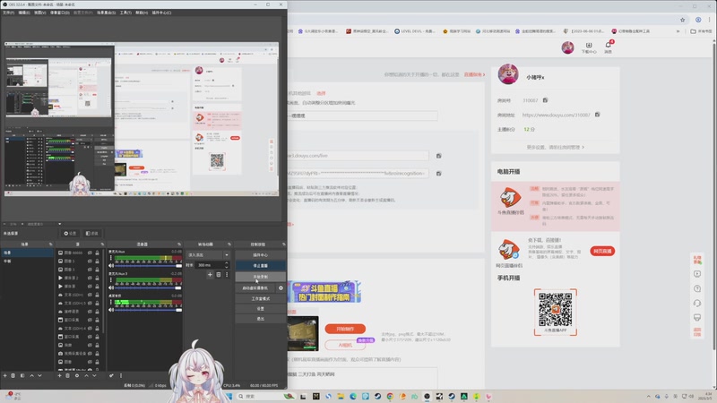Open OBS 编辑(E) menu
717x403 pixels.
24,13
